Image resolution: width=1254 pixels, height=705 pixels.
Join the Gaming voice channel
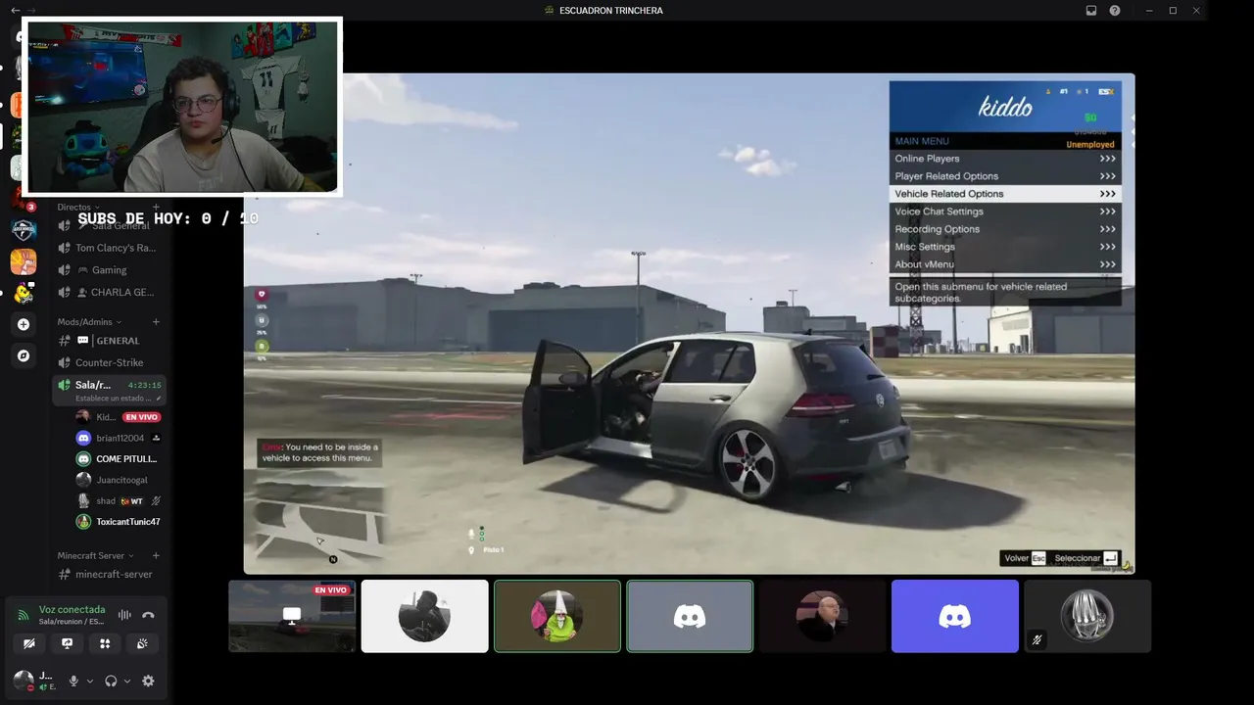pos(109,270)
